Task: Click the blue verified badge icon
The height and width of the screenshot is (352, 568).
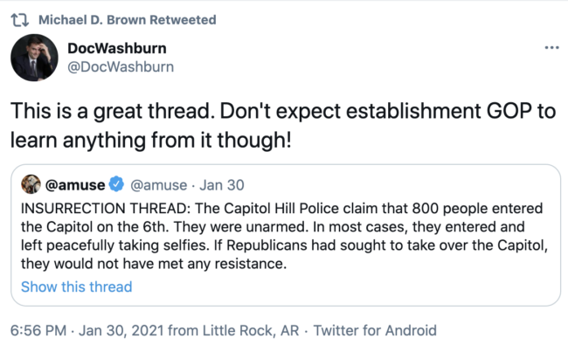Action: click(115, 184)
